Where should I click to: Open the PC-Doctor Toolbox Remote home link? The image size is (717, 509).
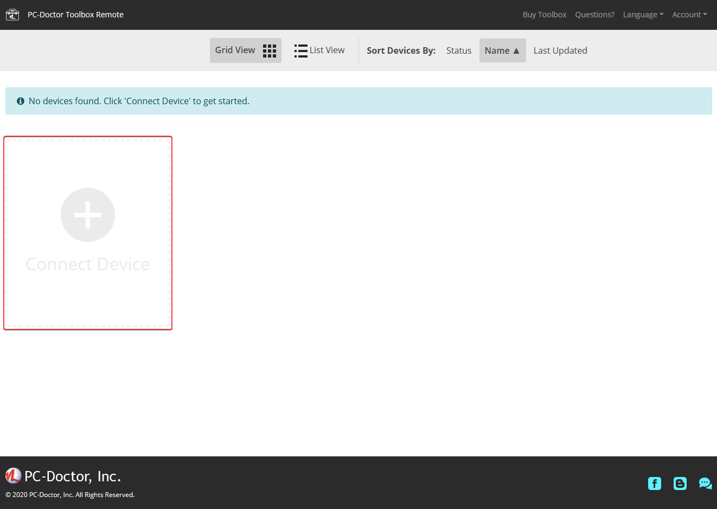coord(75,15)
